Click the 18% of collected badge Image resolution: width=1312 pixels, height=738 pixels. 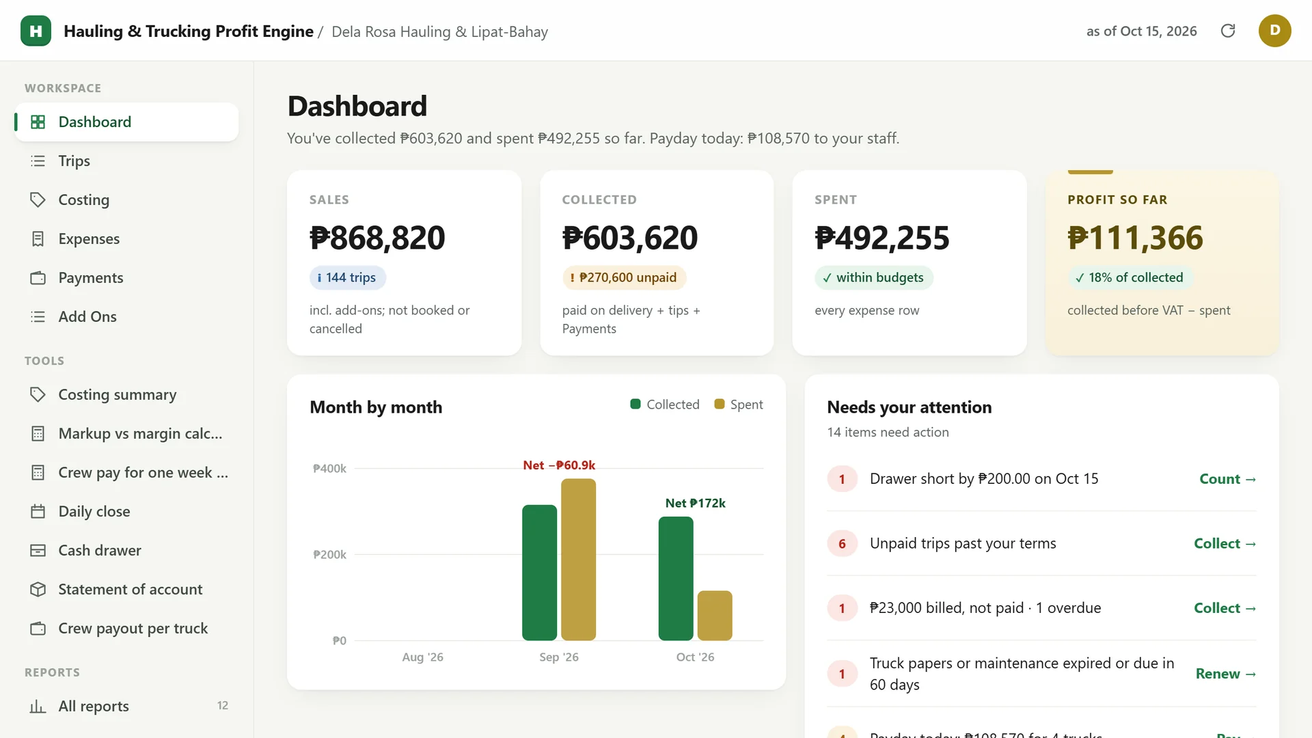(x=1130, y=277)
